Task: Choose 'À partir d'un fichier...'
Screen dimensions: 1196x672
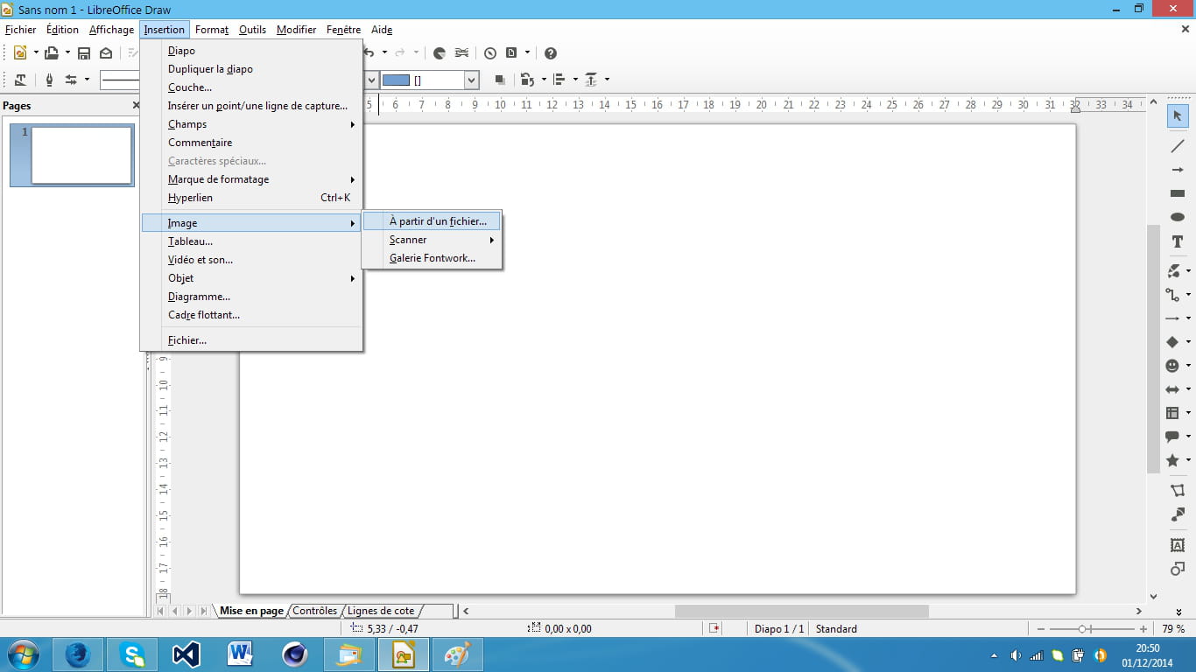Action: click(432, 221)
